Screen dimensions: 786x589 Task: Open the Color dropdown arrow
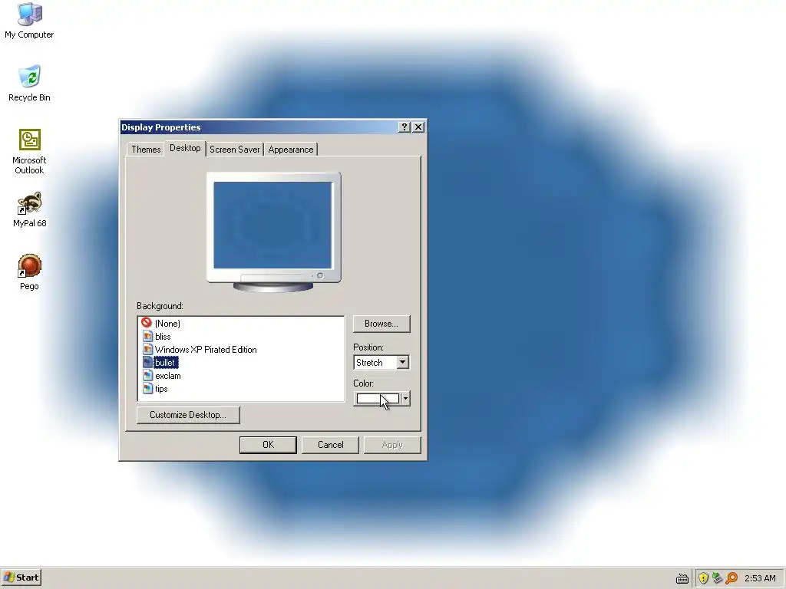[x=405, y=399]
